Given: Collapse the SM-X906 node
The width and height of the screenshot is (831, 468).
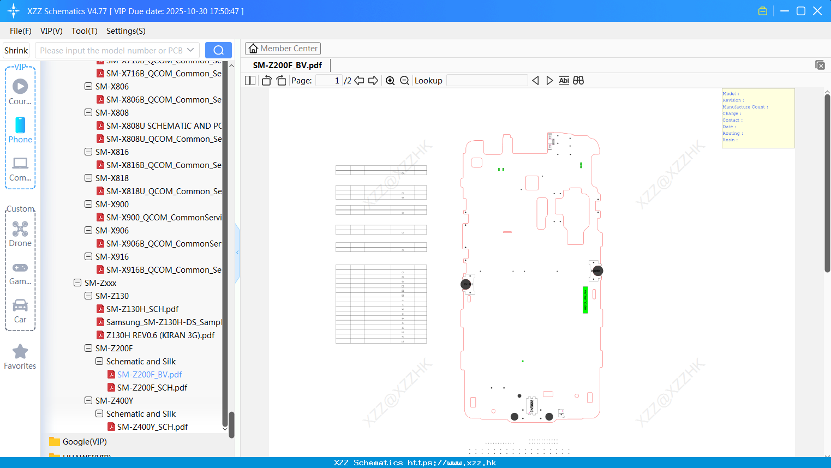Looking at the screenshot, I should point(88,230).
